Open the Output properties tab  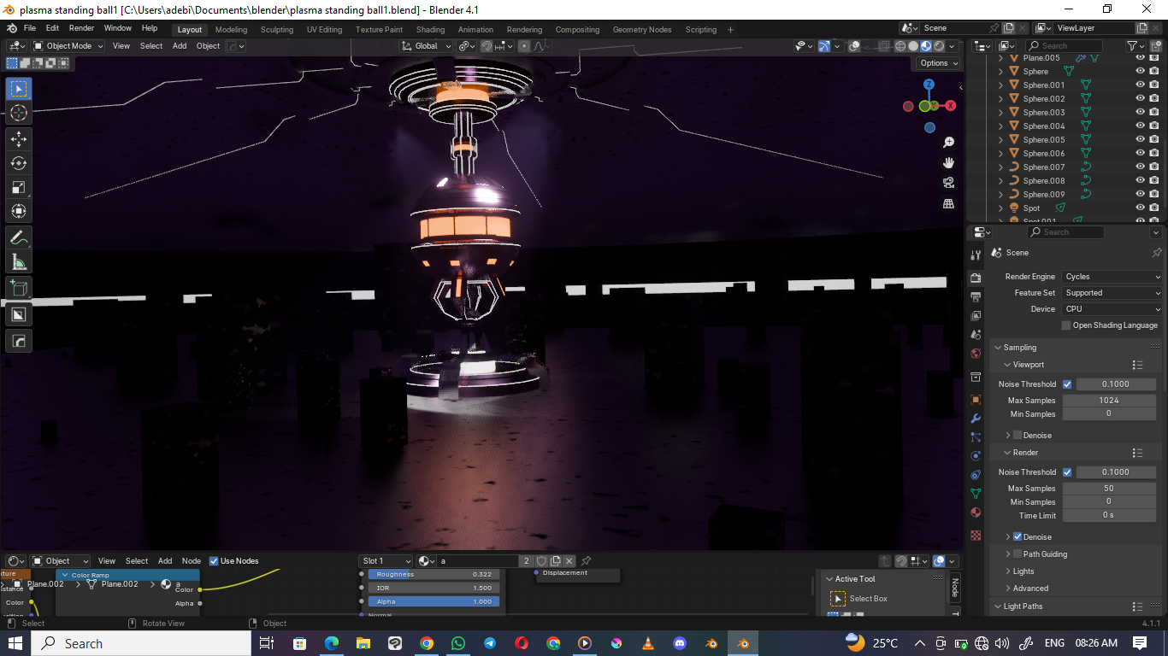tap(976, 297)
